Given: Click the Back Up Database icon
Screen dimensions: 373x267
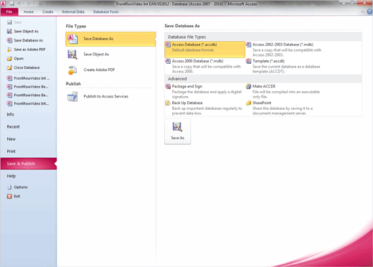Looking at the screenshot, I should tap(168, 103).
